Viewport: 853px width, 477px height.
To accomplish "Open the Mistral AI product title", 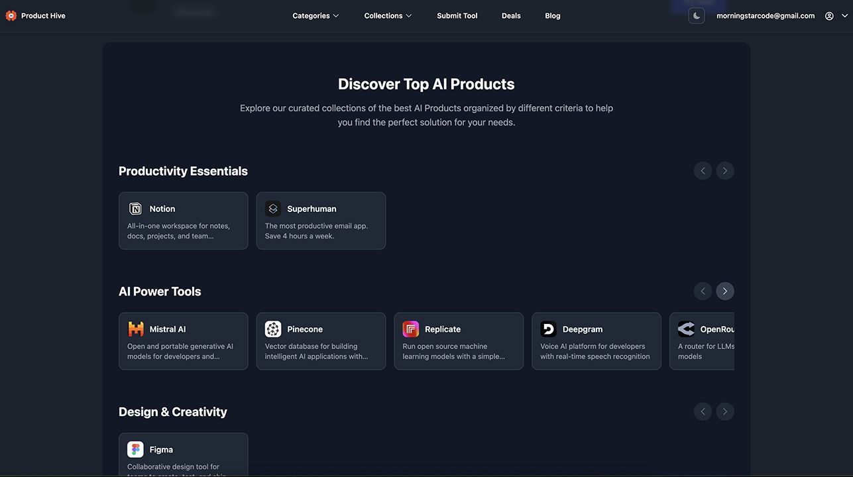I will click(168, 329).
